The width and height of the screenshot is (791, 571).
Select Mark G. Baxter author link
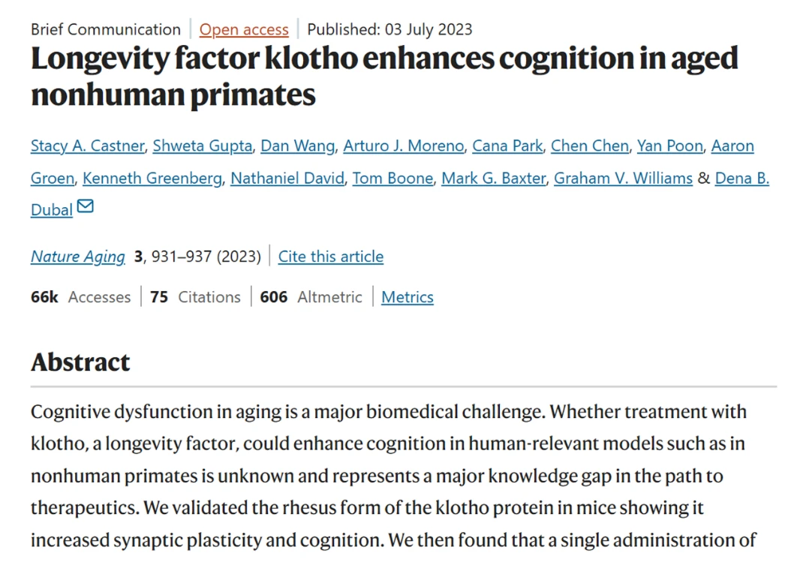(494, 178)
